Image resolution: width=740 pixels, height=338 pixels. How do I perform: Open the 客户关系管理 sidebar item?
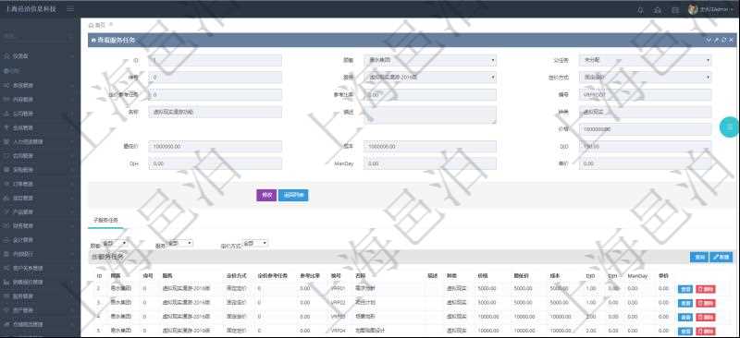pyautogui.click(x=40, y=268)
